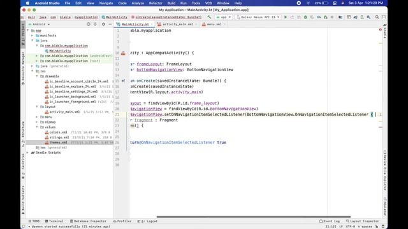Click the read-only lock icon in the status bar

(x=377, y=226)
